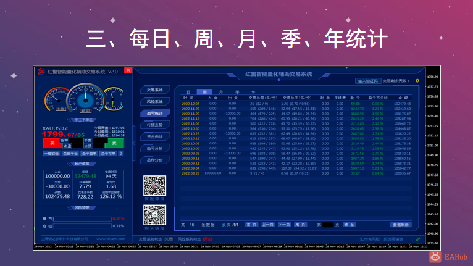This screenshot has width=473, height=266.
Task: Click the 全部平仓 close all button
Action: click(x=70, y=154)
